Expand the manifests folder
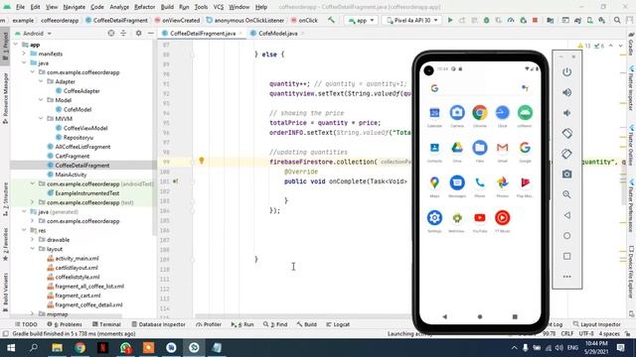This screenshot has width=636, height=357. point(24,54)
